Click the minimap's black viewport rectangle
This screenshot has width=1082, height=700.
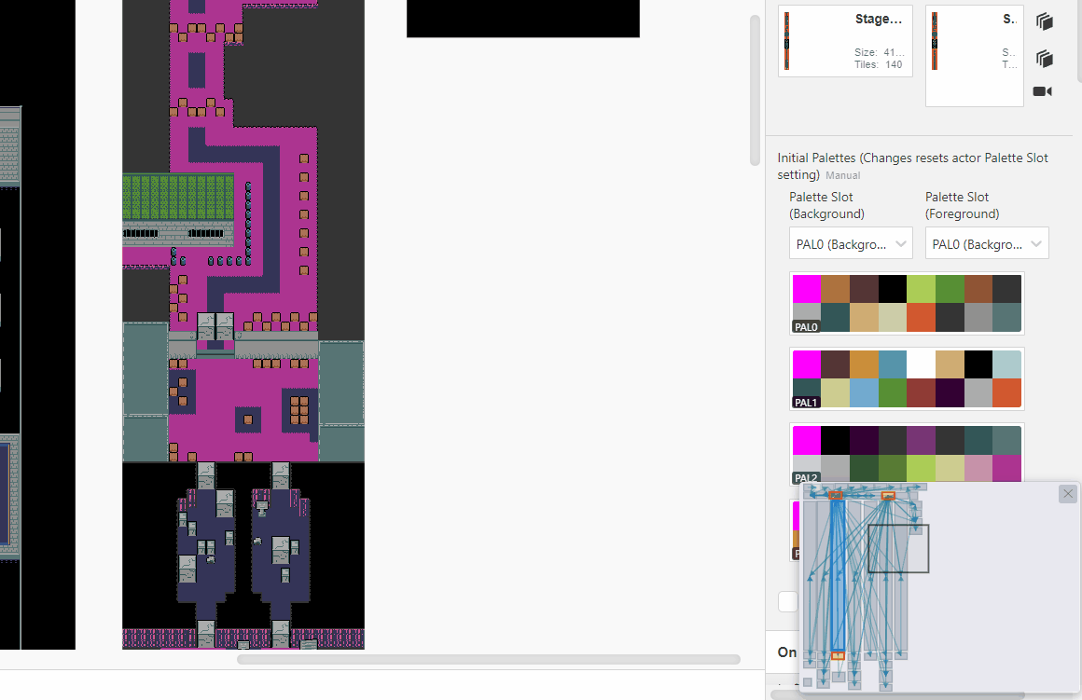pos(898,549)
